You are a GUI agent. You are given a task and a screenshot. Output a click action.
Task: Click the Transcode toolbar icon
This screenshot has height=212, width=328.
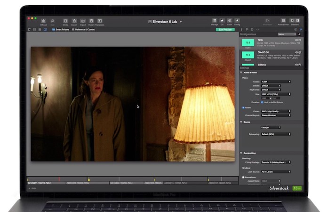pos(100,21)
